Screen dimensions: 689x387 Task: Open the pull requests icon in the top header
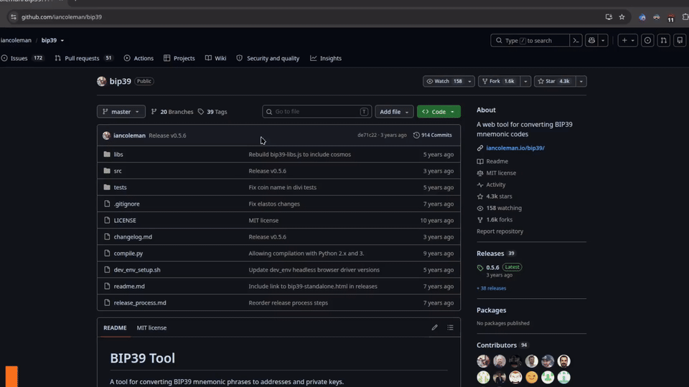[x=663, y=40]
